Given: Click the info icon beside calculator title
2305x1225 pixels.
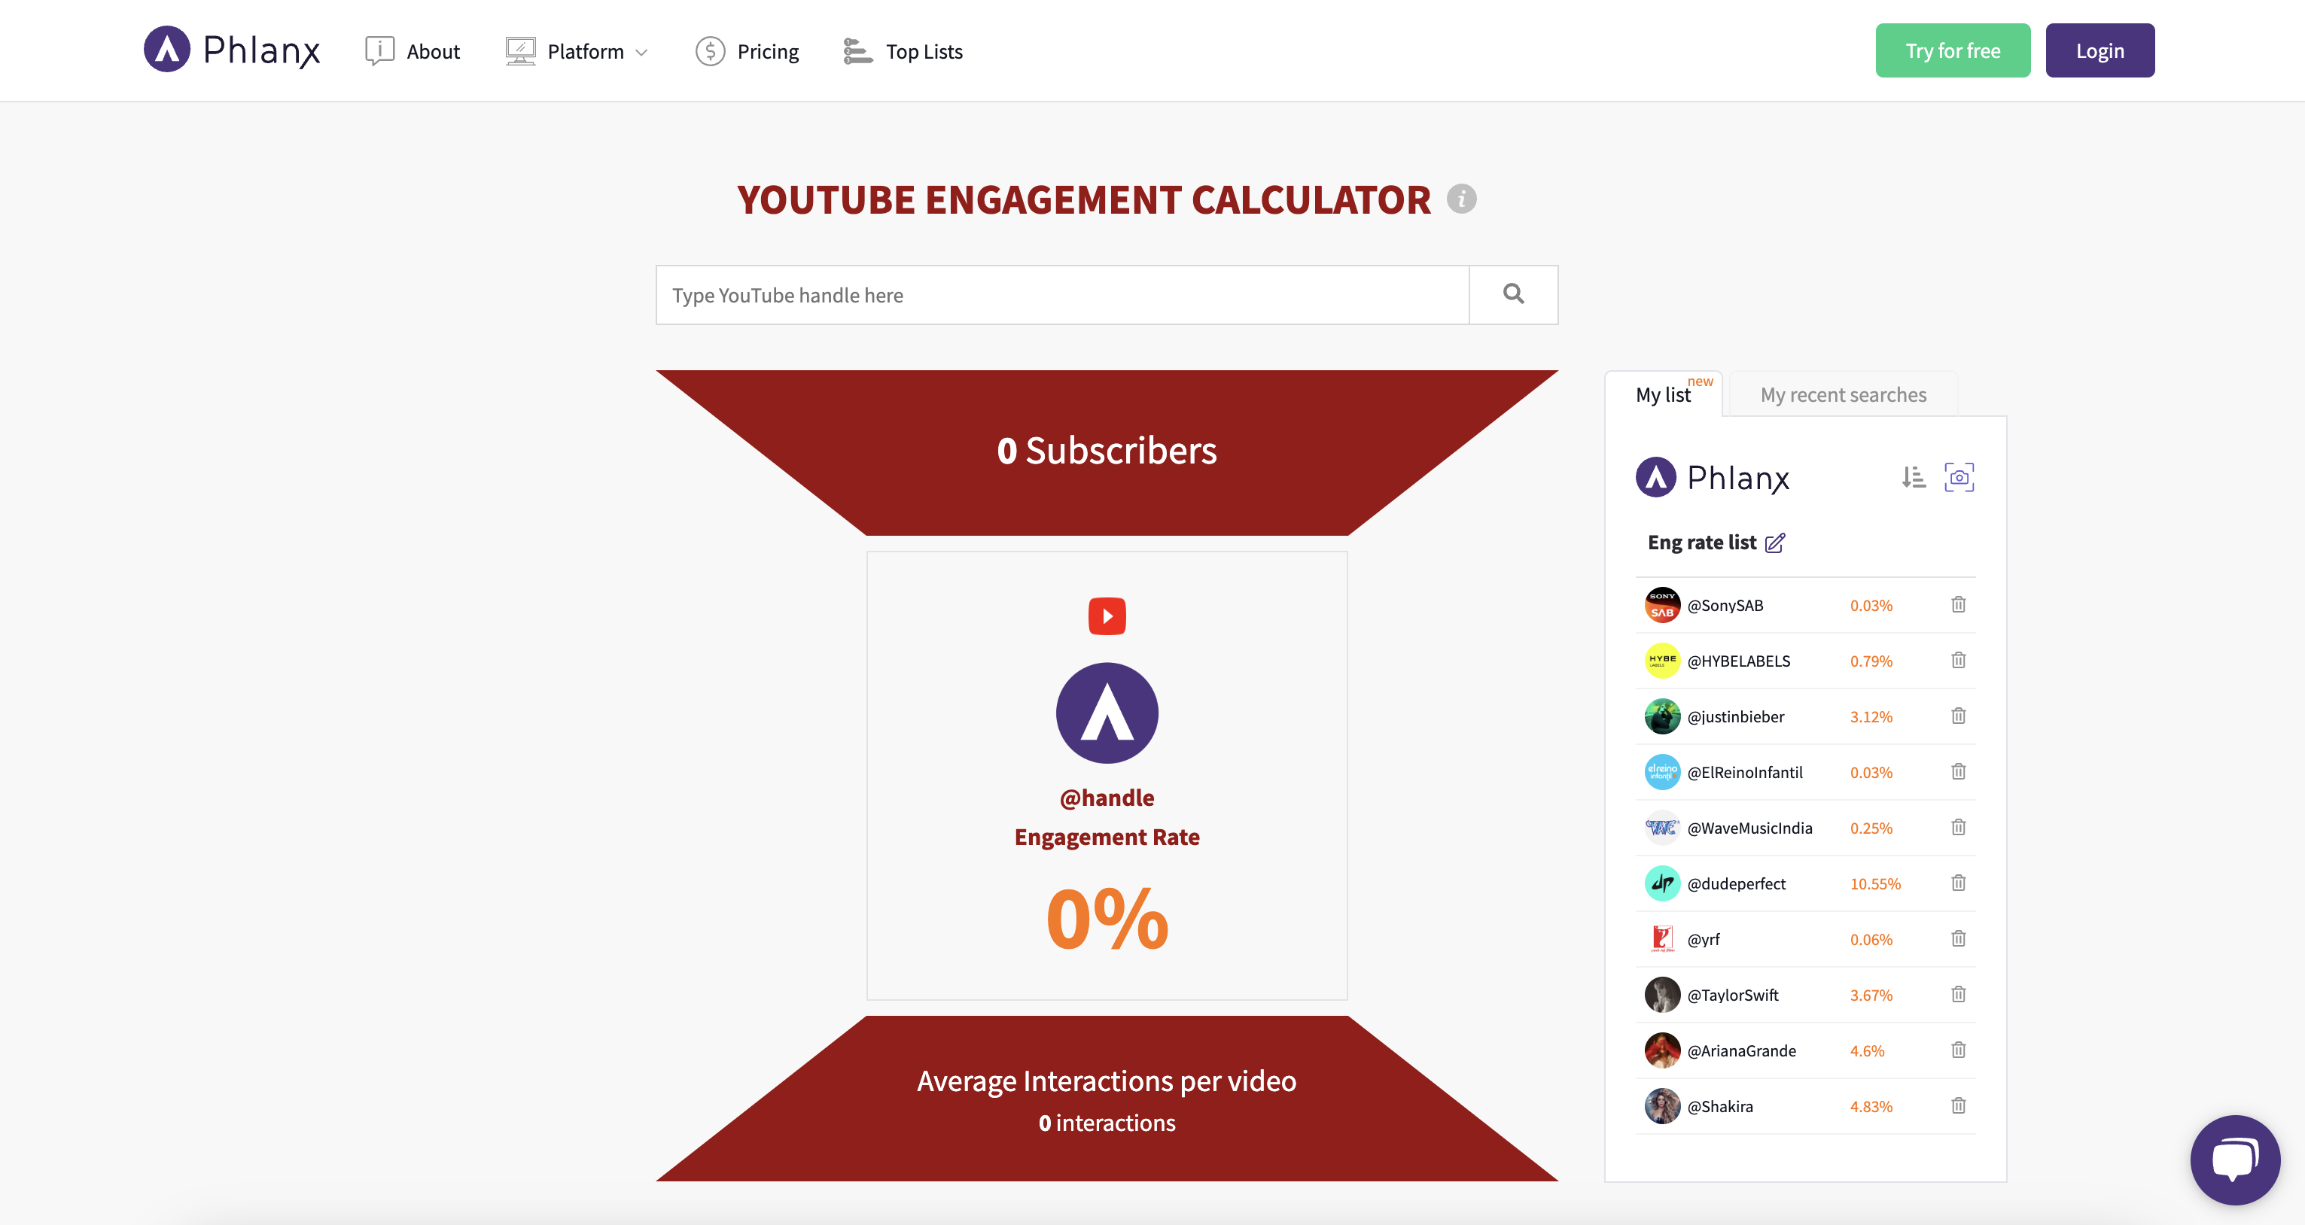Looking at the screenshot, I should point(1461,199).
